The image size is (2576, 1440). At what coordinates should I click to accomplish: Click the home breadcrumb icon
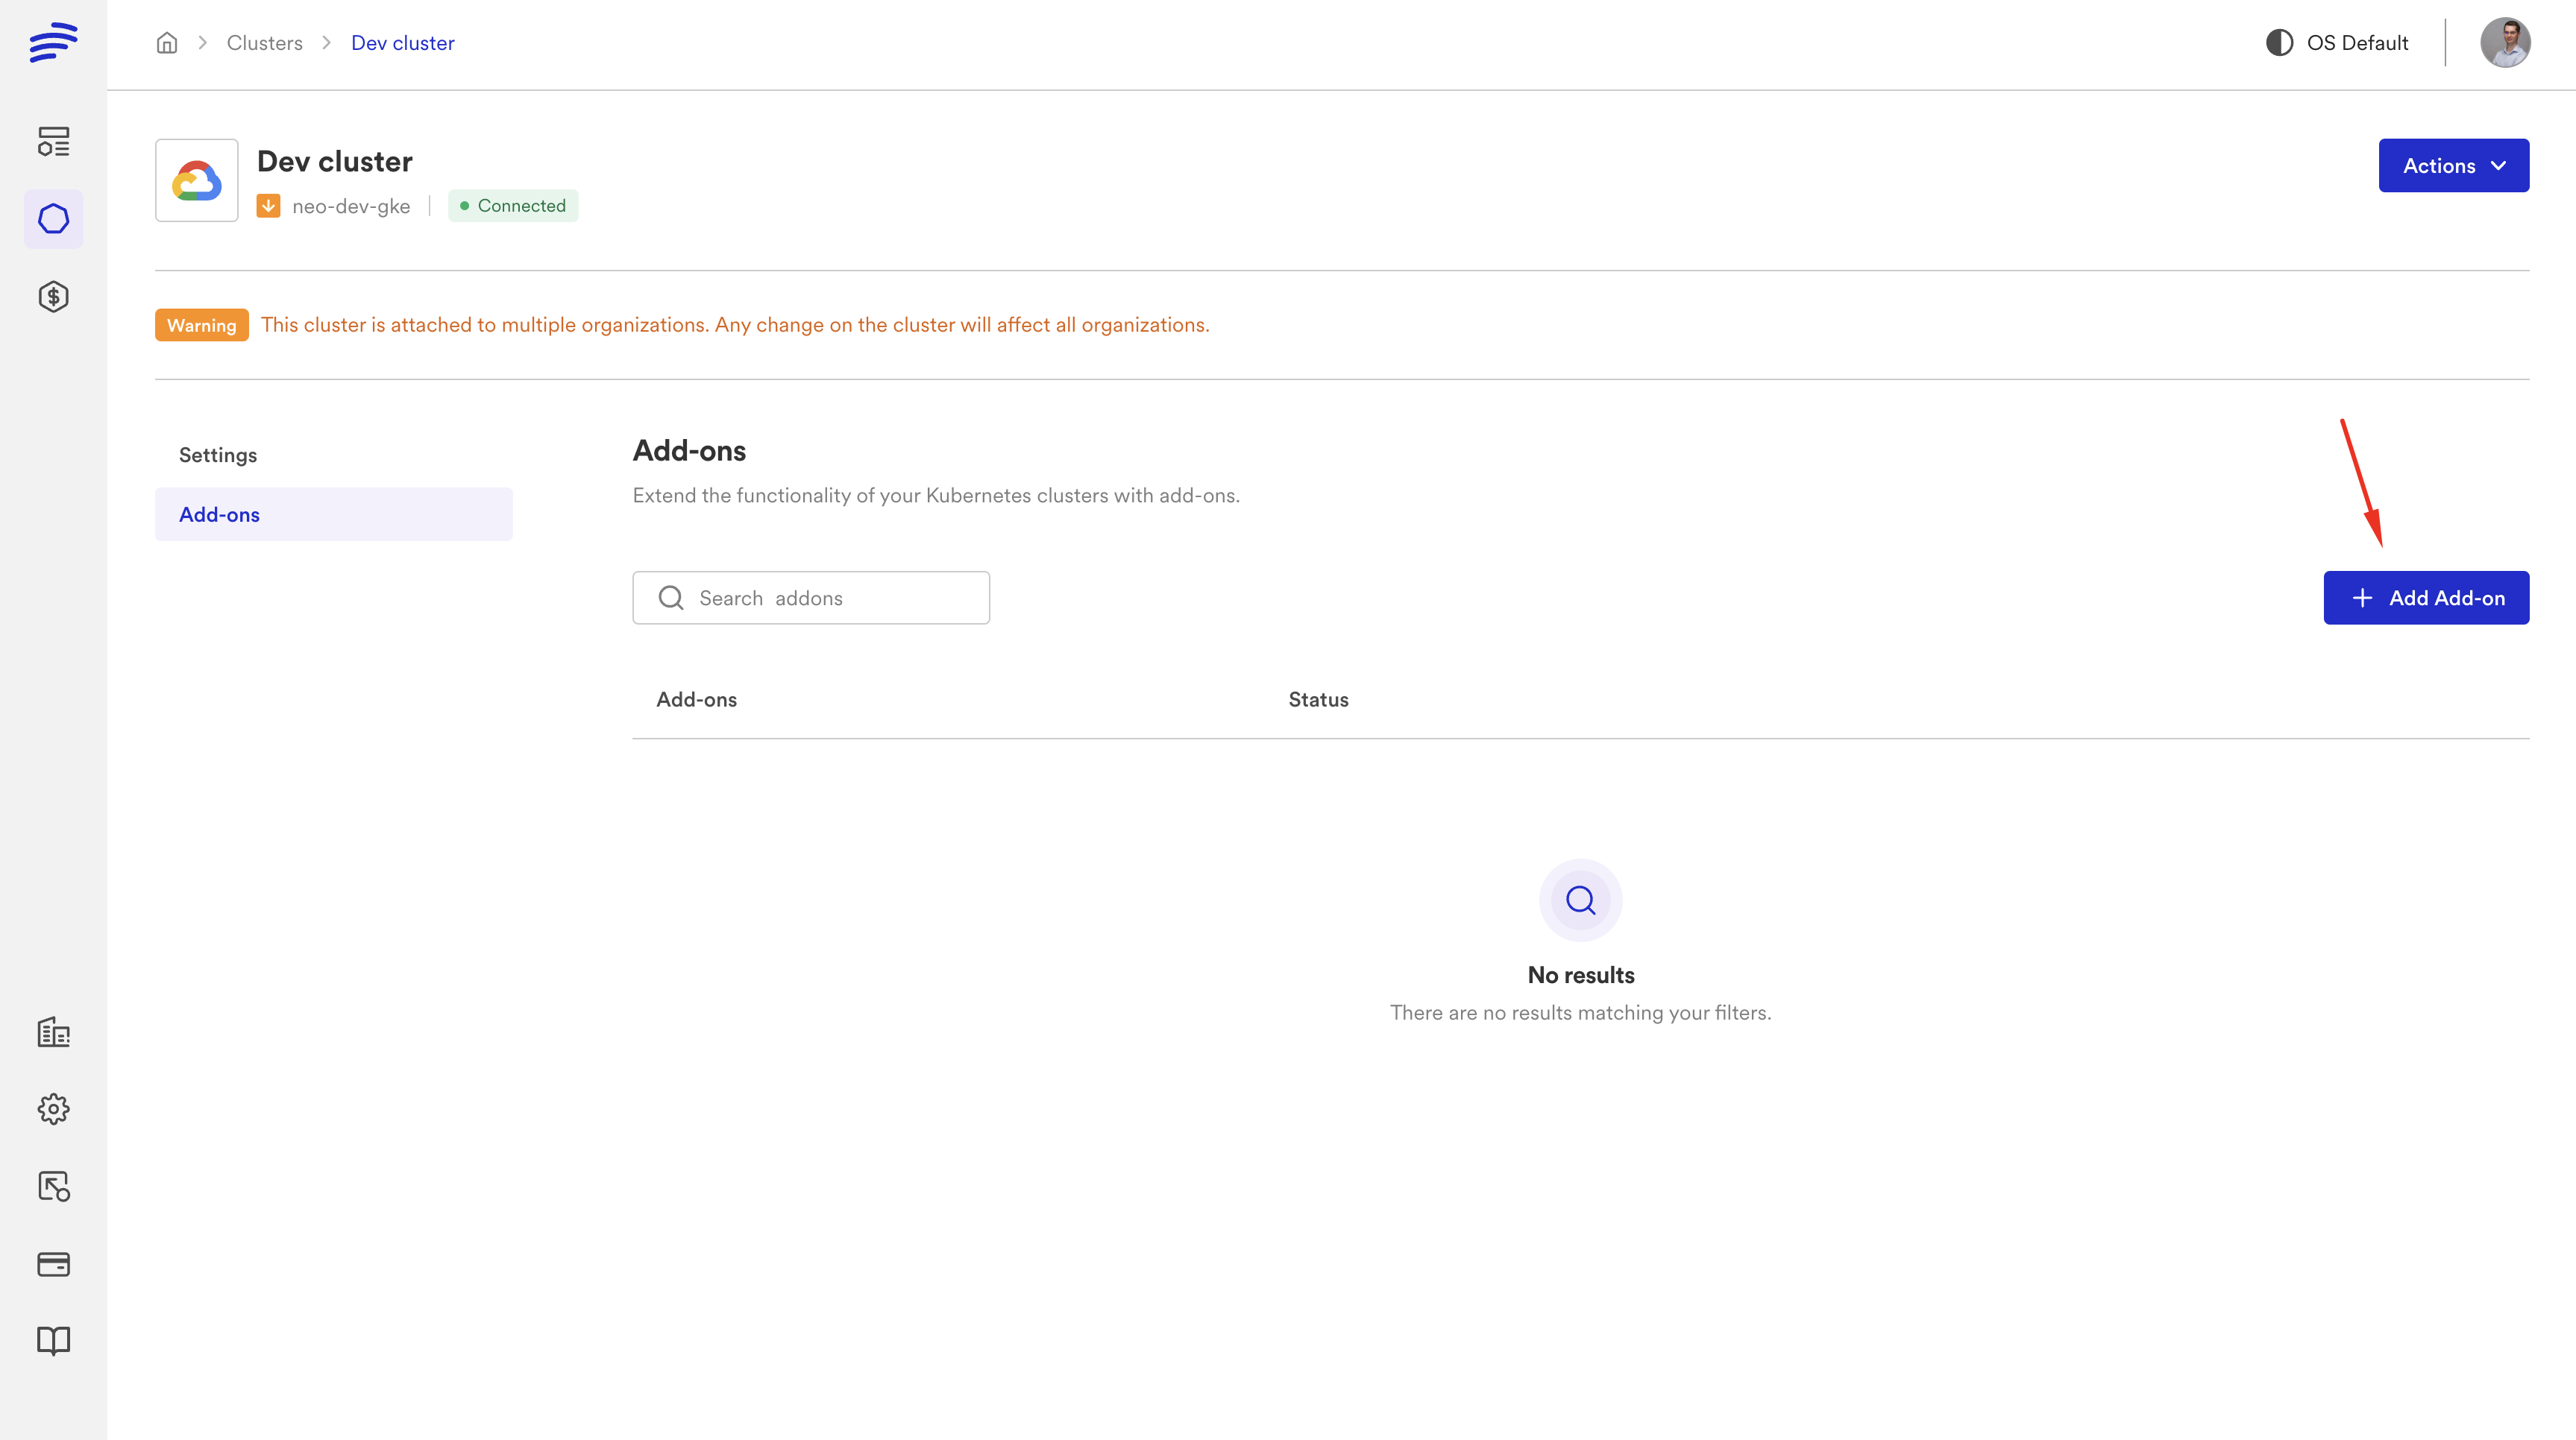click(167, 43)
